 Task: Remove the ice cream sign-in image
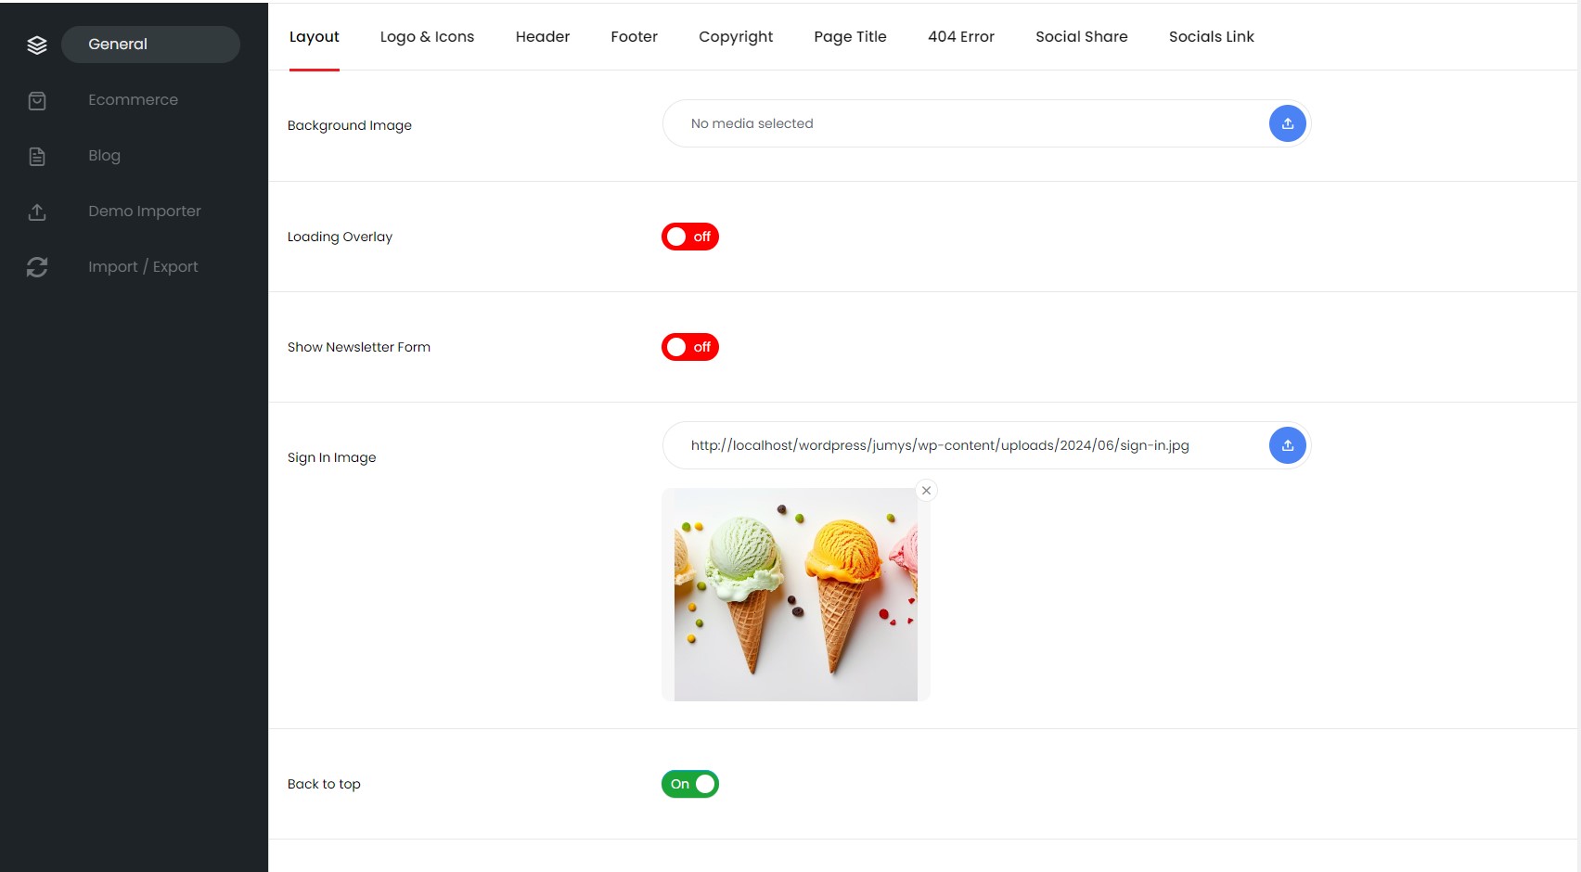pos(926,491)
